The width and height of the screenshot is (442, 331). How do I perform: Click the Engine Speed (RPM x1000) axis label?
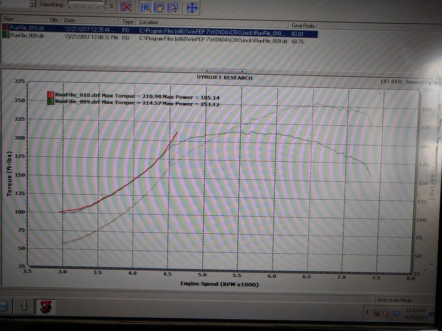click(219, 284)
